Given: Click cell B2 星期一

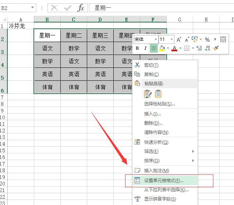Looking at the screenshot, I should tap(47, 35).
